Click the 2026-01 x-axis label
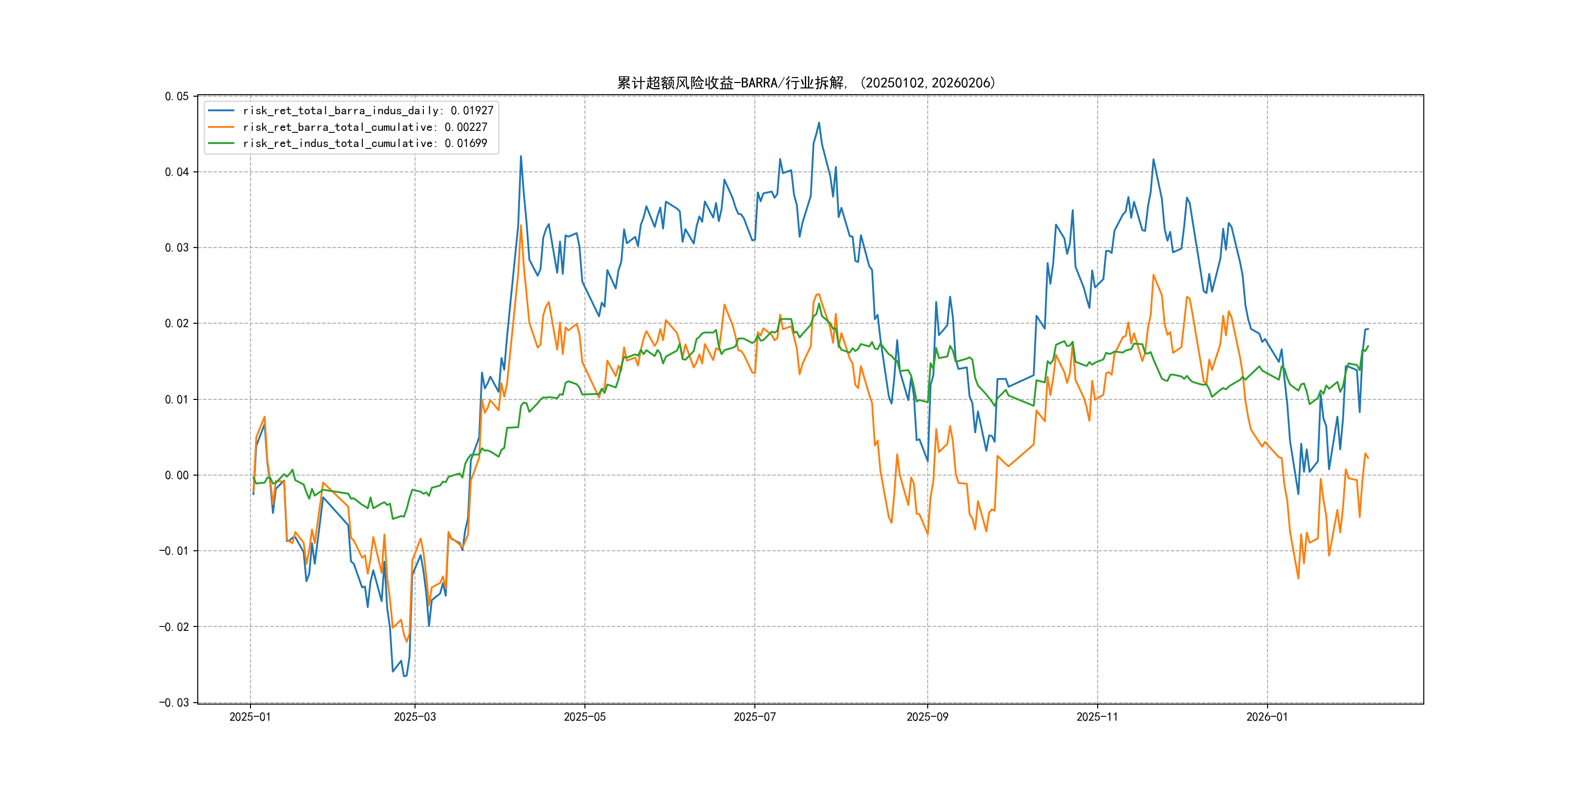1582x791 pixels. [1267, 717]
